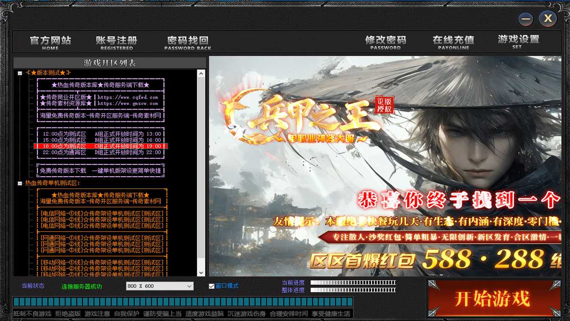570x321 pixels.
Task: Start the game with 开始游戏 button
Action: 494,298
